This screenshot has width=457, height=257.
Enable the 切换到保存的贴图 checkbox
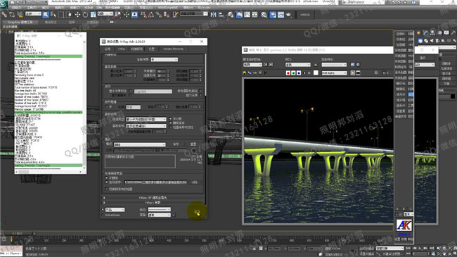tap(106, 189)
